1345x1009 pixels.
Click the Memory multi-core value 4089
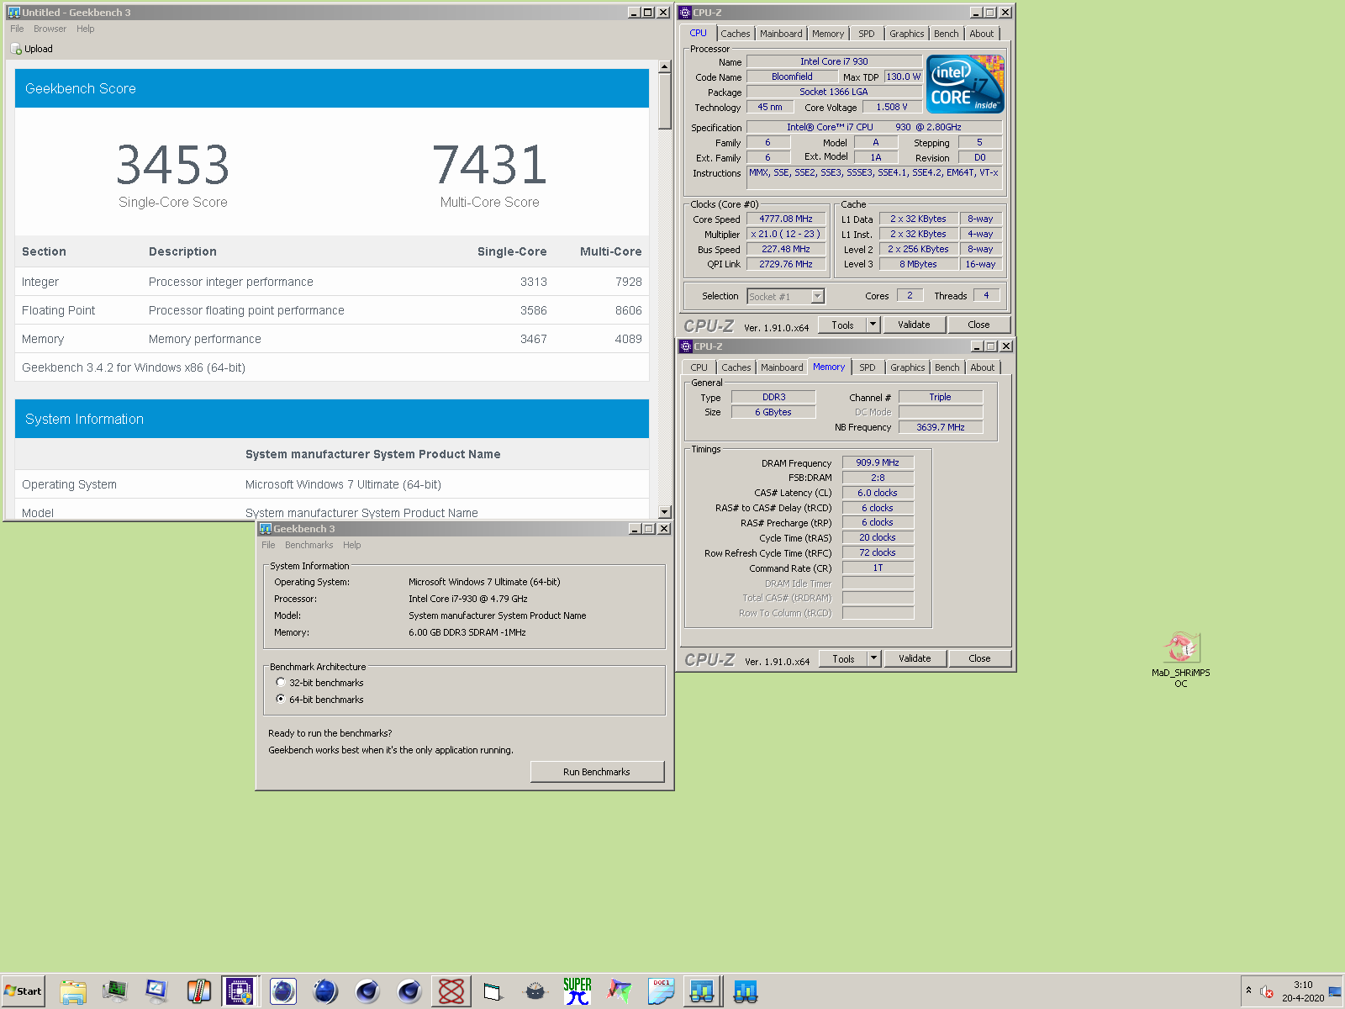click(628, 339)
